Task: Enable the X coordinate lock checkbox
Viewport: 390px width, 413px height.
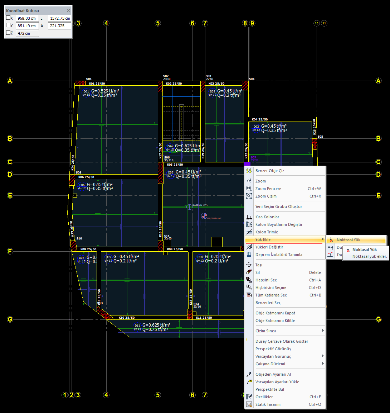Action: 9,18
